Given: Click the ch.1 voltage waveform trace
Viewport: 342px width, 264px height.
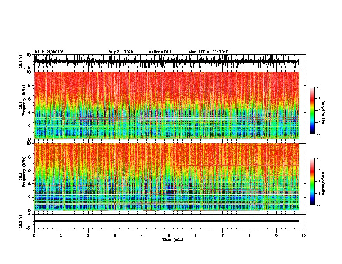Looking at the screenshot, I should (x=166, y=61).
